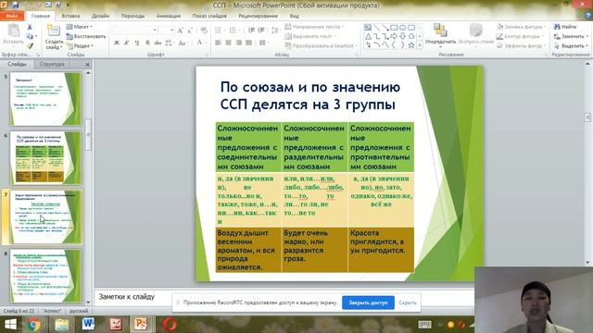Viewport: 593px width, 333px height.
Task: Select slide 8 thumbnail
Action: click(45, 276)
